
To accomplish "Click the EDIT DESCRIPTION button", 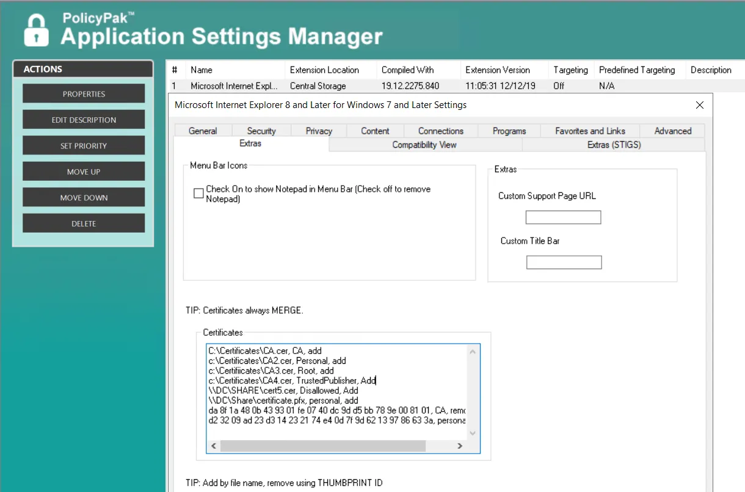I will point(84,120).
